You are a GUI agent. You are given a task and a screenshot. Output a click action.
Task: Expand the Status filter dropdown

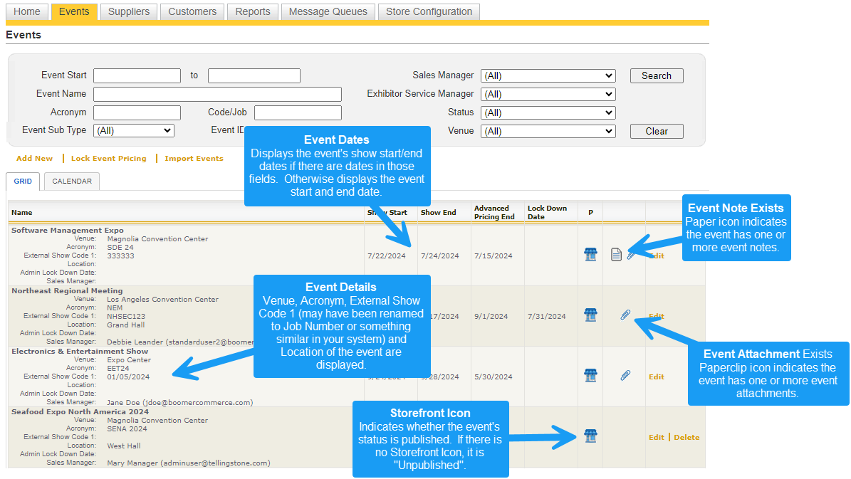[x=548, y=112]
